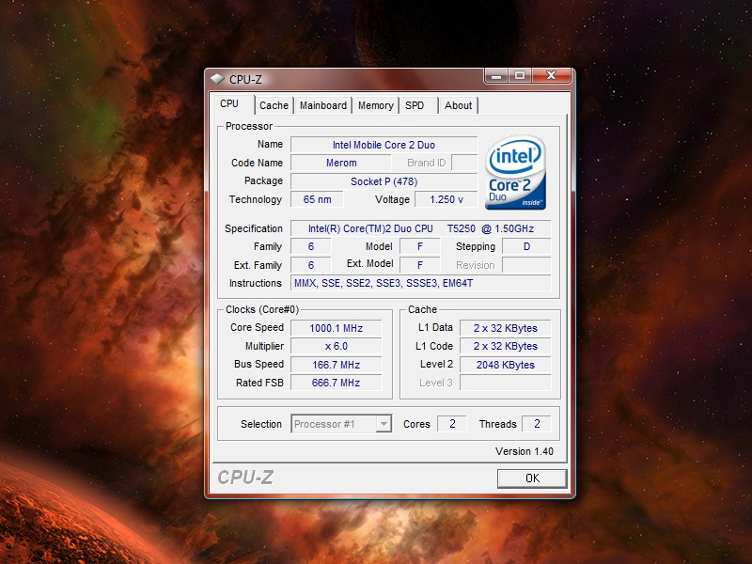Click the Specification value with T5250 @ 1.50GHz
The height and width of the screenshot is (564, 752).
[420, 228]
